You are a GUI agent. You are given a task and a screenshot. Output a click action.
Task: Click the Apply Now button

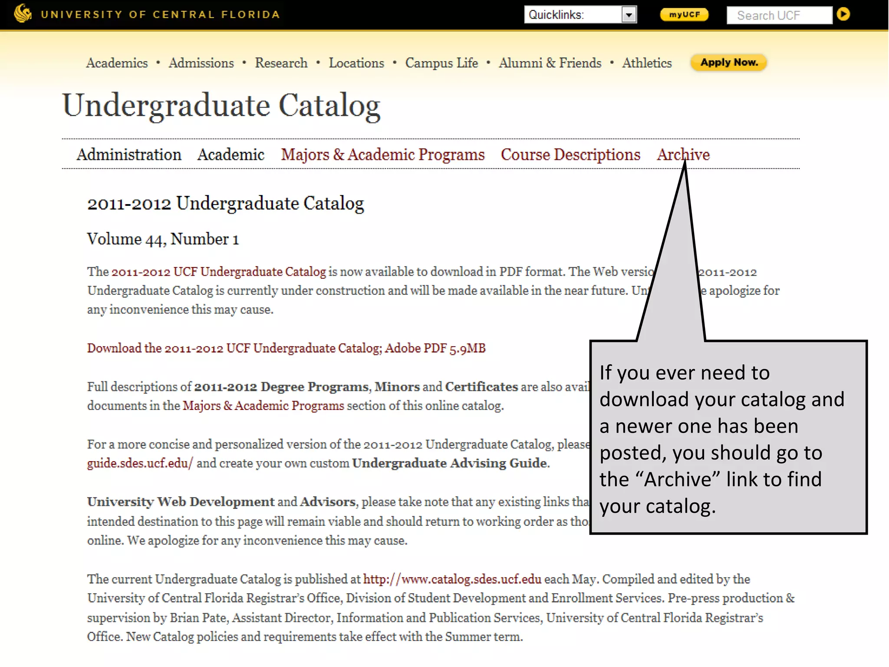[729, 63]
